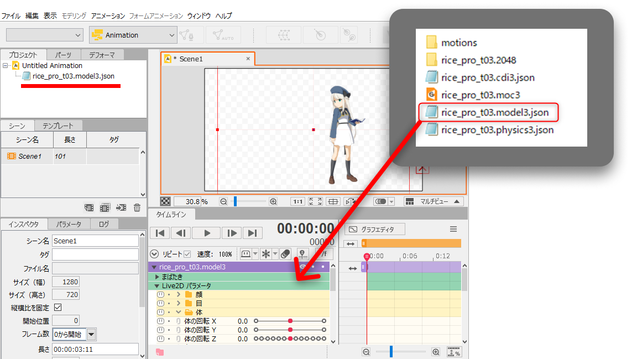Viewport: 637px width, 359px height.
Task: Click the グラフエディタ button
Action: coord(375,229)
